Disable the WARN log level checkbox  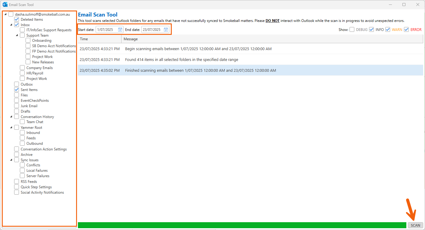[388, 29]
